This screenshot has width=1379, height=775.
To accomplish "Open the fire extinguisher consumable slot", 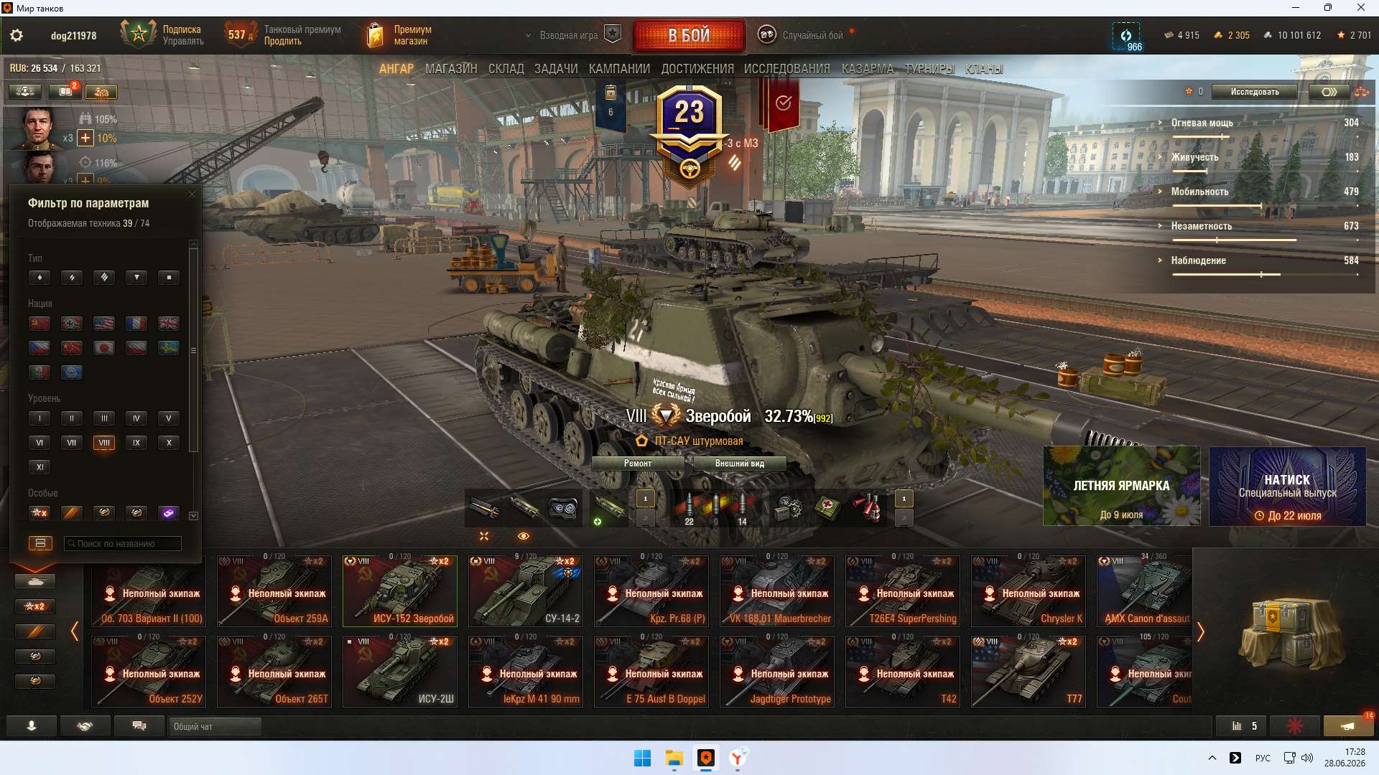I will pos(867,509).
